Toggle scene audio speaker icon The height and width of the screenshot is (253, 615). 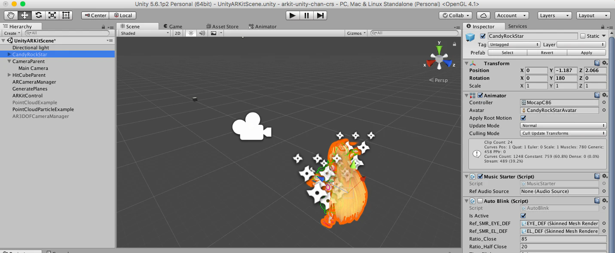(202, 33)
